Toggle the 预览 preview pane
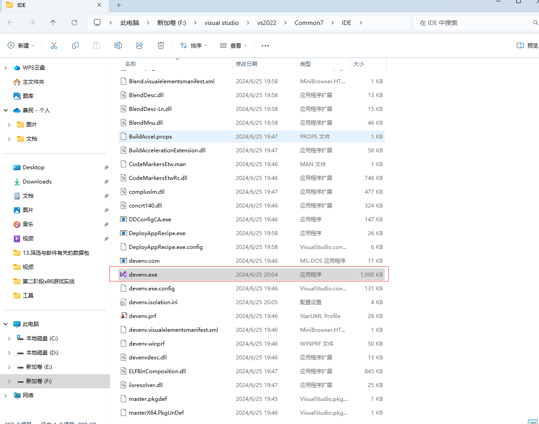The height and width of the screenshot is (424, 539). coord(527,45)
